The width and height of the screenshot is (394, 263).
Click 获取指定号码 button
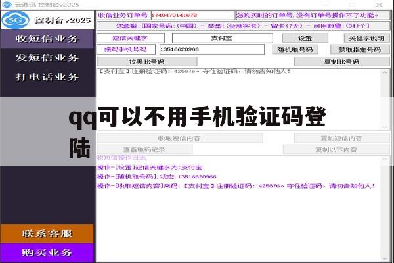[360, 49]
